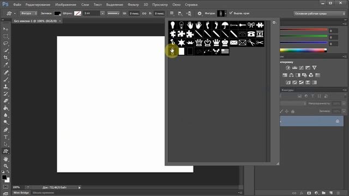Choose the flag shape
The height and width of the screenshot is (196, 349).
pyautogui.click(x=225, y=51)
